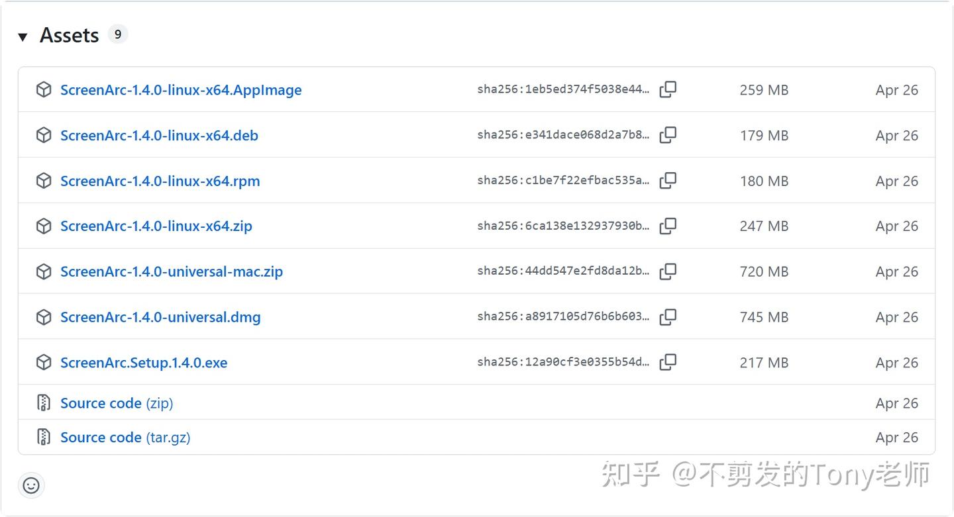Download Source code (tar.gz)
Viewport: 954px width, 517px height.
click(125, 438)
